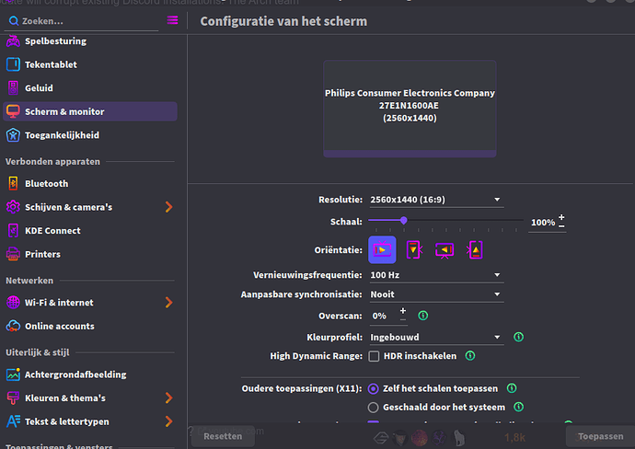635x449 pixels.
Task: Click the Bluetooth icon
Action: (13, 183)
